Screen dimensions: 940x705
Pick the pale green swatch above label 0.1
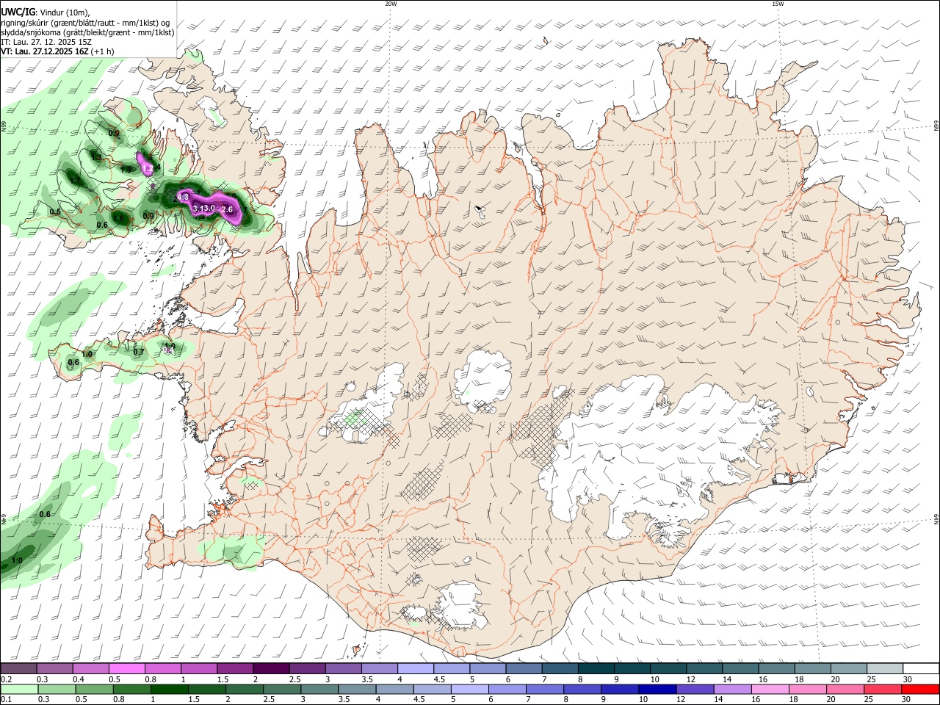(18, 689)
